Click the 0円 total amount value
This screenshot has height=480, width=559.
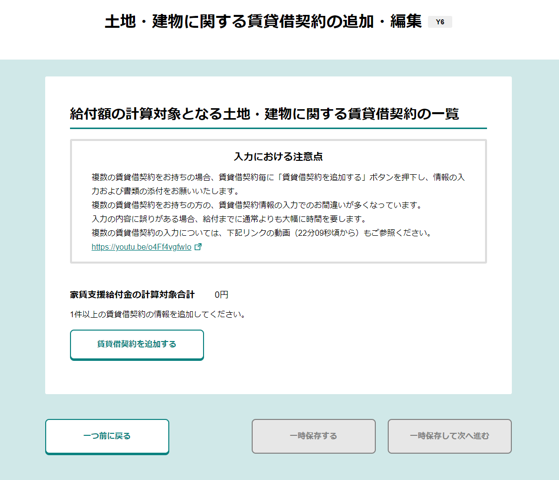point(221,295)
